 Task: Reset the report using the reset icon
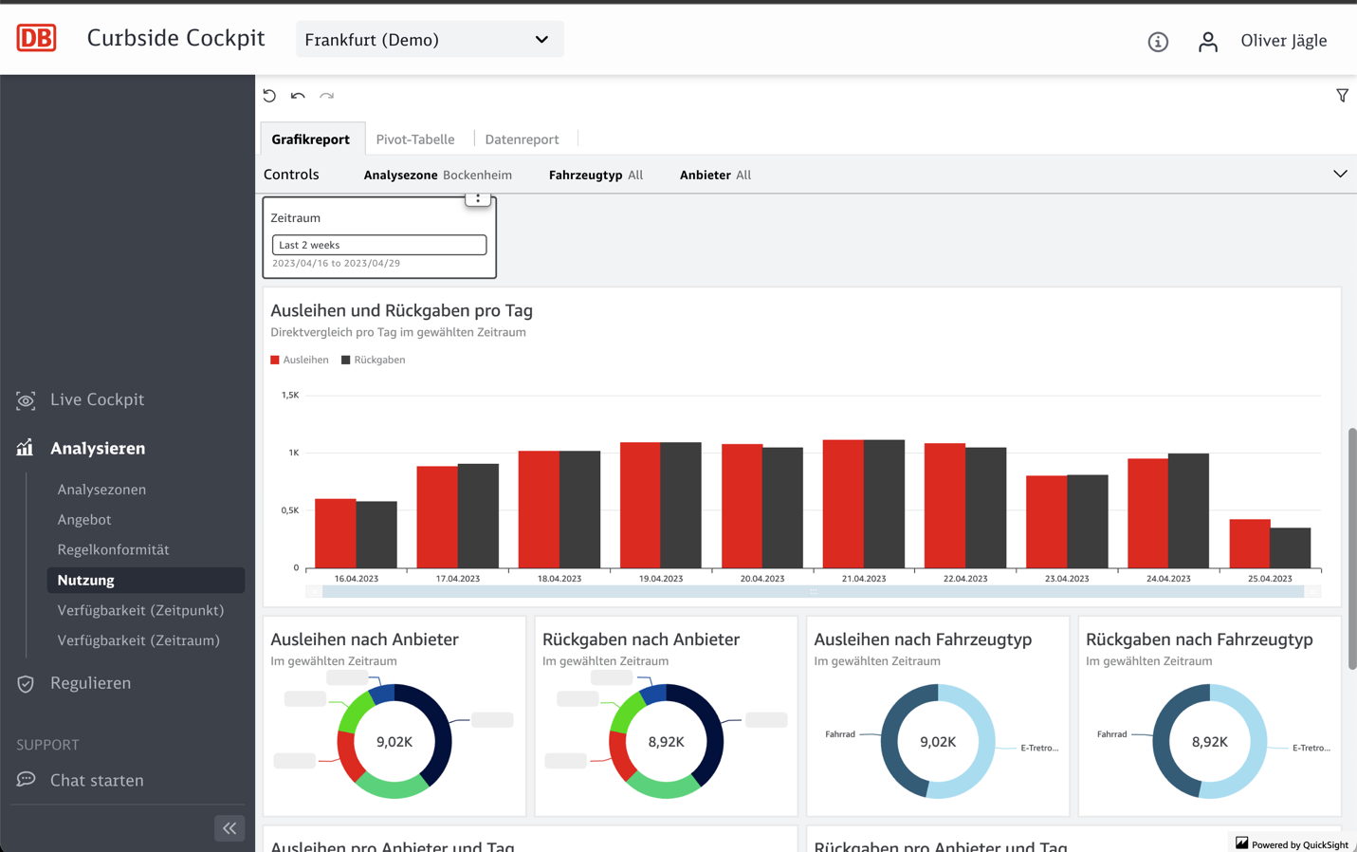click(269, 95)
